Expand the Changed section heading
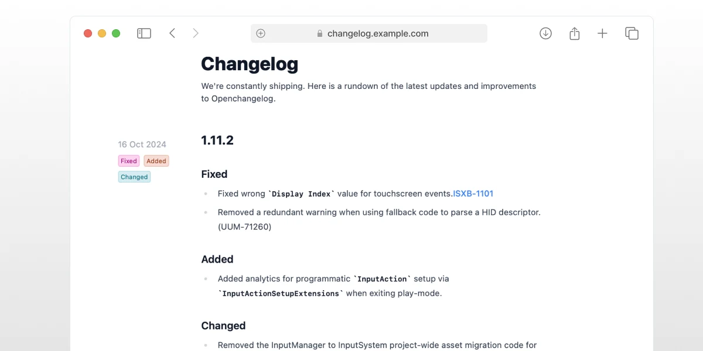The image size is (703, 351). point(223,325)
